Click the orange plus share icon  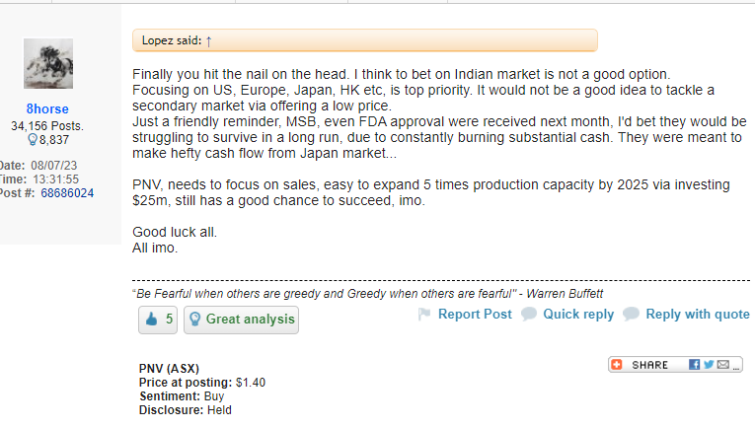[x=617, y=365]
